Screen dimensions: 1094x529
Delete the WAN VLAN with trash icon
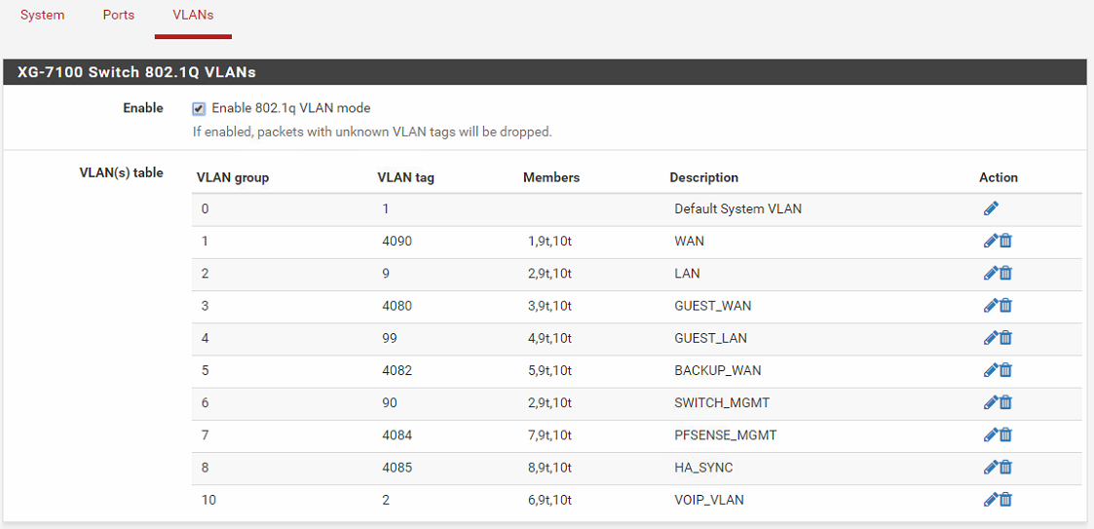click(x=1006, y=241)
